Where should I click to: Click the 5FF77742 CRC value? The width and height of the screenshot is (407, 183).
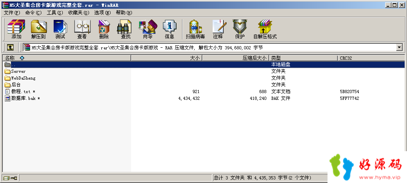349,98
